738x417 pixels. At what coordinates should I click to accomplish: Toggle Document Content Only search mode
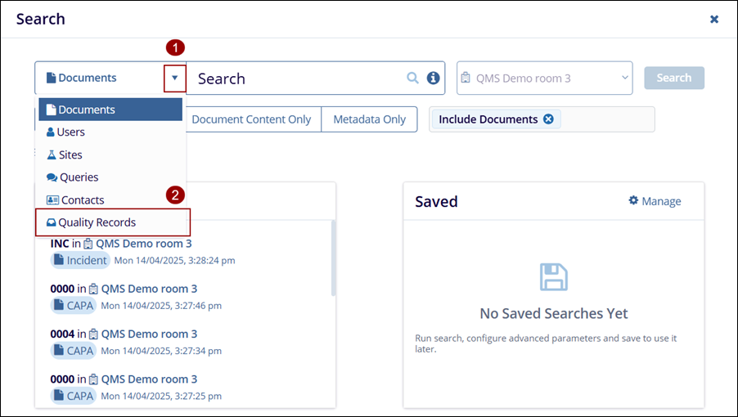coord(251,119)
